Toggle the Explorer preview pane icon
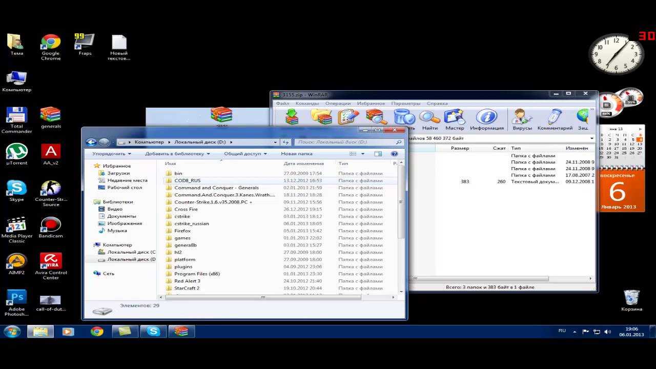The image size is (656, 369). coord(378,154)
